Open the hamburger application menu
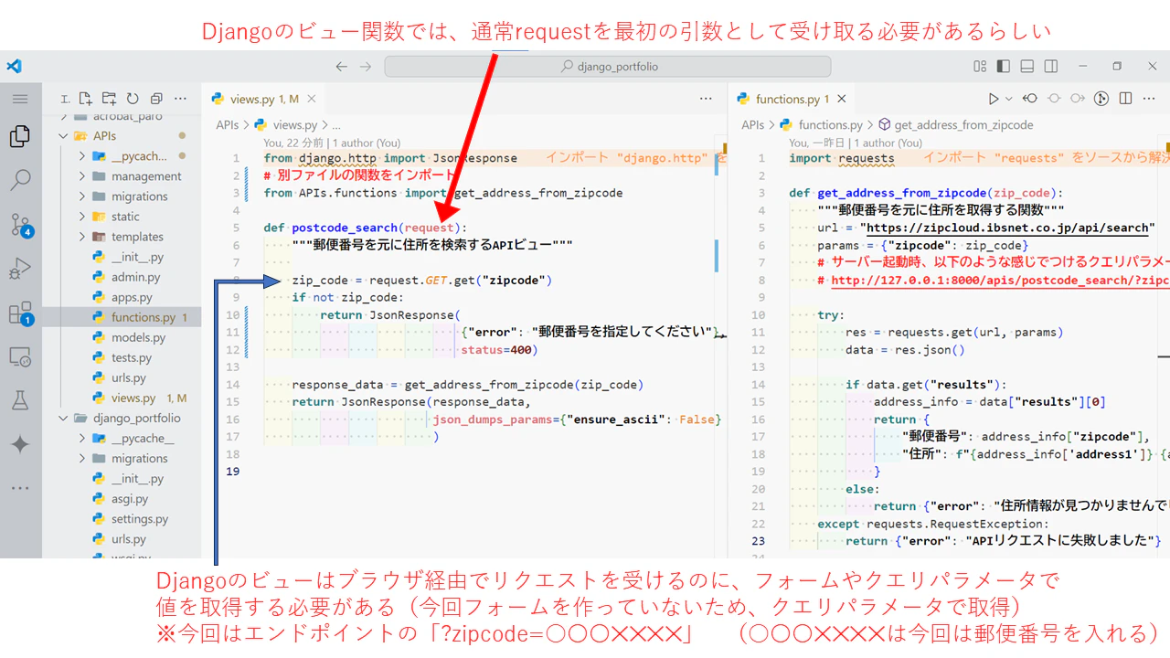The height and width of the screenshot is (658, 1170). tap(20, 99)
